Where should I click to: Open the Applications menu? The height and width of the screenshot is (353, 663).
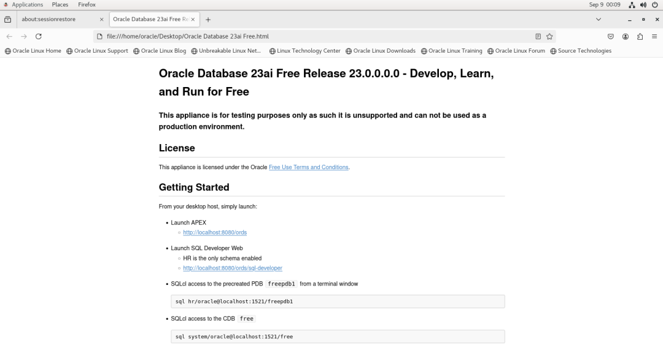[x=27, y=5]
